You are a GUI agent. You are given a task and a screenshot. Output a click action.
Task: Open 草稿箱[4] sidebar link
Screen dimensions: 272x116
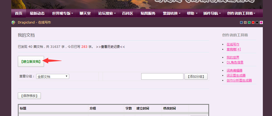tap(234, 49)
